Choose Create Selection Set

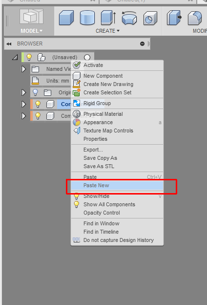point(117,92)
